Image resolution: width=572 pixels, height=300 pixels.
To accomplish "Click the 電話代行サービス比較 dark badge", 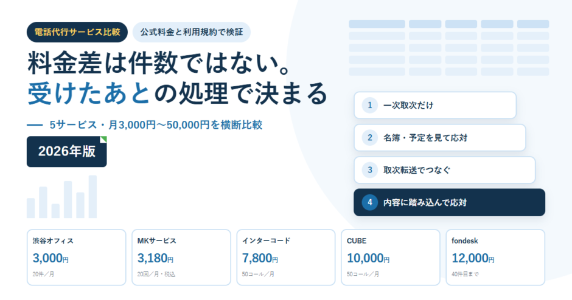I will tap(77, 32).
